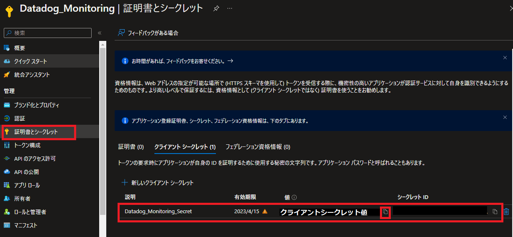Click the app key icon in header

click(x=9, y=11)
